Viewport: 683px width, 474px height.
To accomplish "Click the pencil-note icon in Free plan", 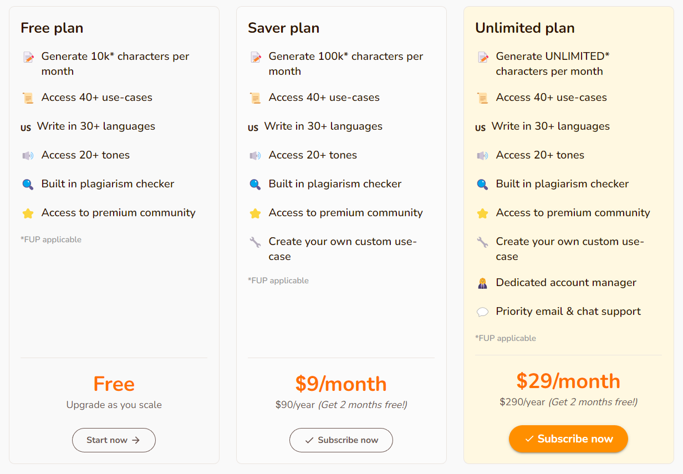I will point(28,57).
